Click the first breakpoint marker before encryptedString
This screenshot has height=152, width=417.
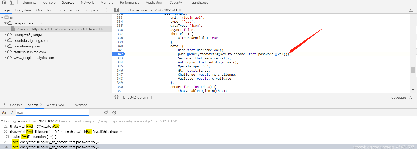[189, 54]
